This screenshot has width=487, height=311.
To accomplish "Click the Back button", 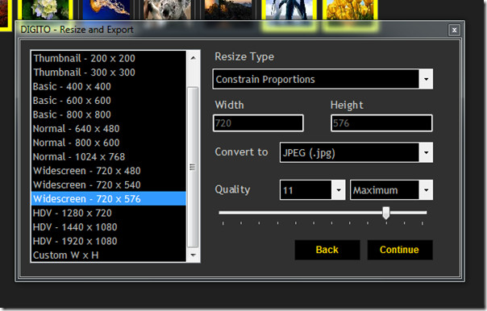I will click(327, 250).
